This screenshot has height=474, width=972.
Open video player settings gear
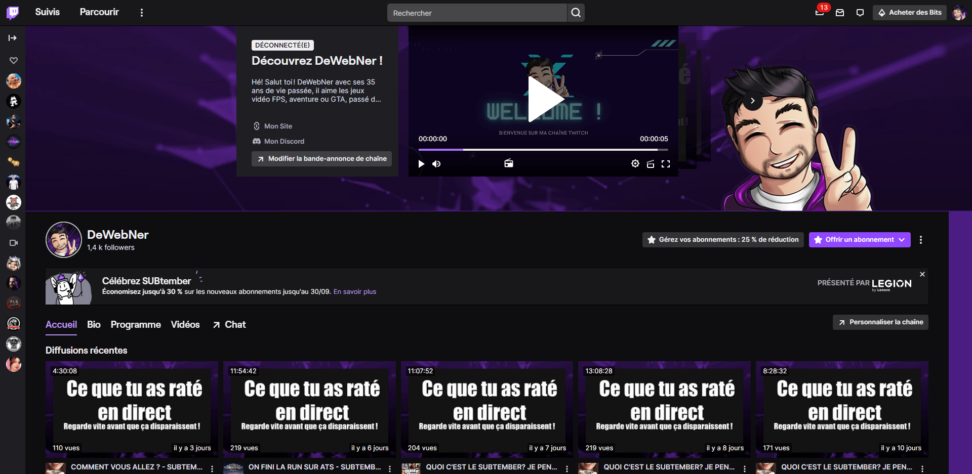pos(635,163)
